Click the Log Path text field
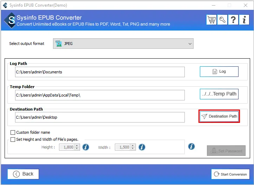This screenshot has height=185, width=254. coord(100,72)
